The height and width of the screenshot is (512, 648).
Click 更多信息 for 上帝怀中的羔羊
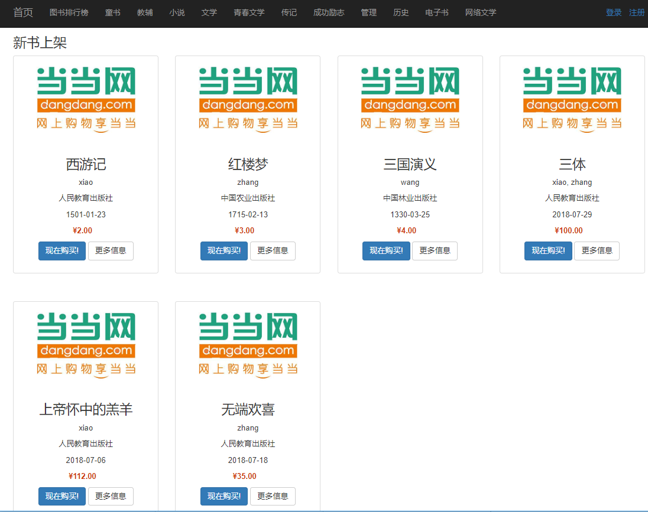111,496
